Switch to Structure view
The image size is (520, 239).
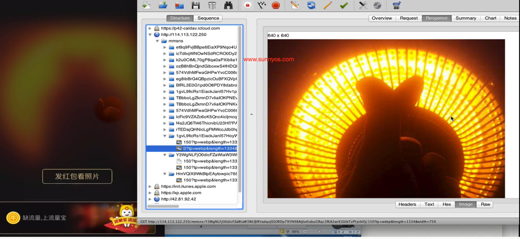180,18
